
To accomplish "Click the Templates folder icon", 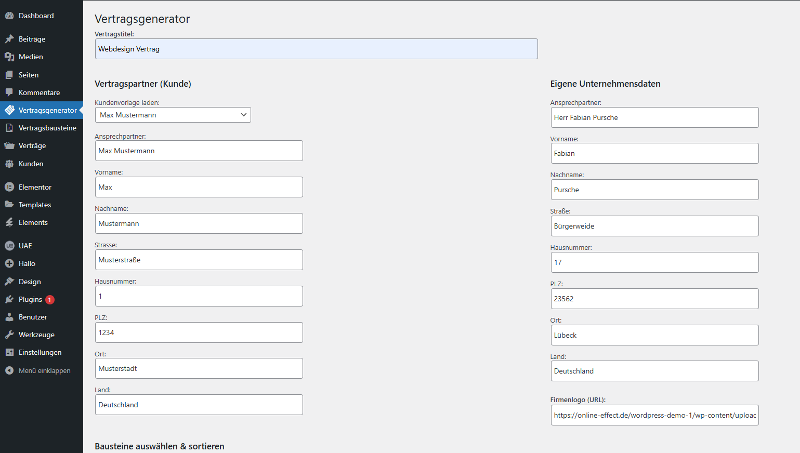I will [x=9, y=205].
